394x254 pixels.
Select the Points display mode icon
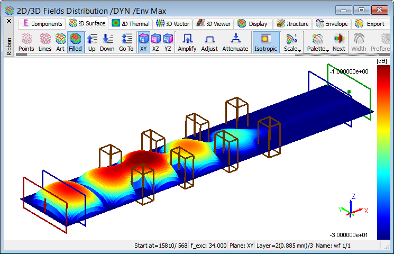click(26, 42)
